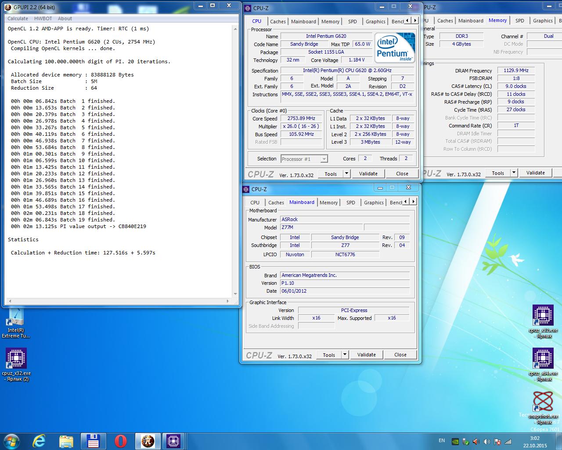562x450 pixels.
Task: Open the Processor #1 selection dropdown
Action: [x=304, y=159]
